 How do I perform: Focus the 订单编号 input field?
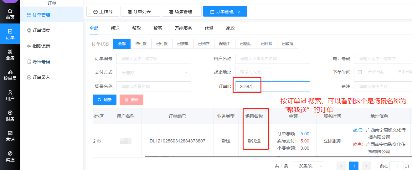point(154,59)
